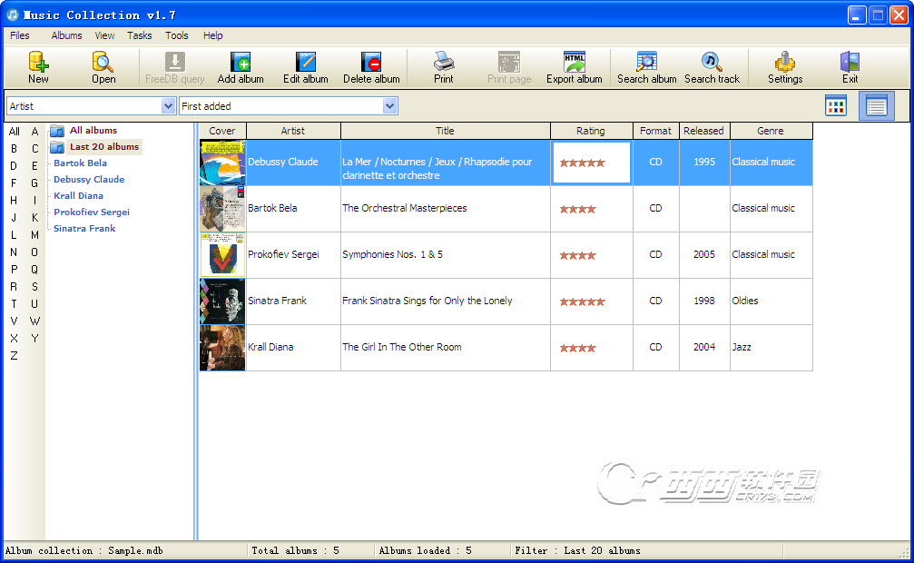
Task: Click the Print page toolbar icon
Action: pyautogui.click(x=509, y=61)
